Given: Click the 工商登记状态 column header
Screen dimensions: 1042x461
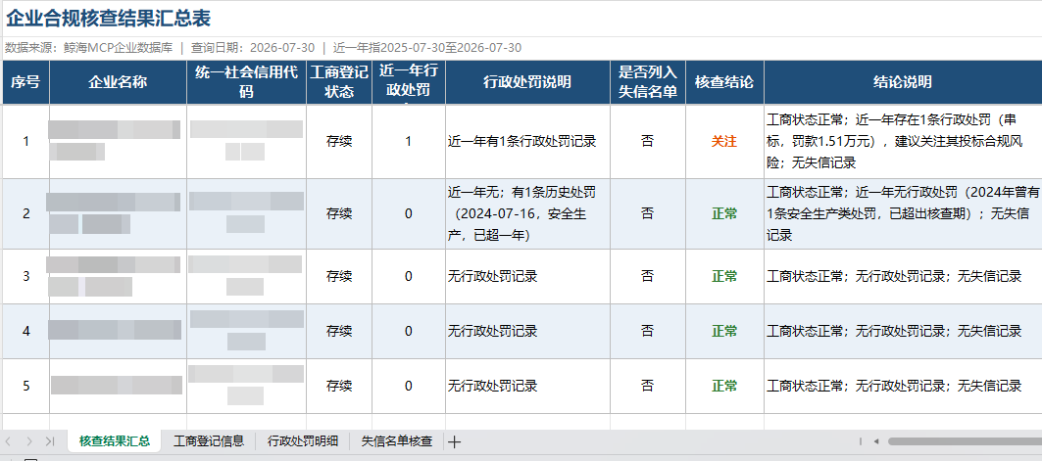Looking at the screenshot, I should point(339,82).
